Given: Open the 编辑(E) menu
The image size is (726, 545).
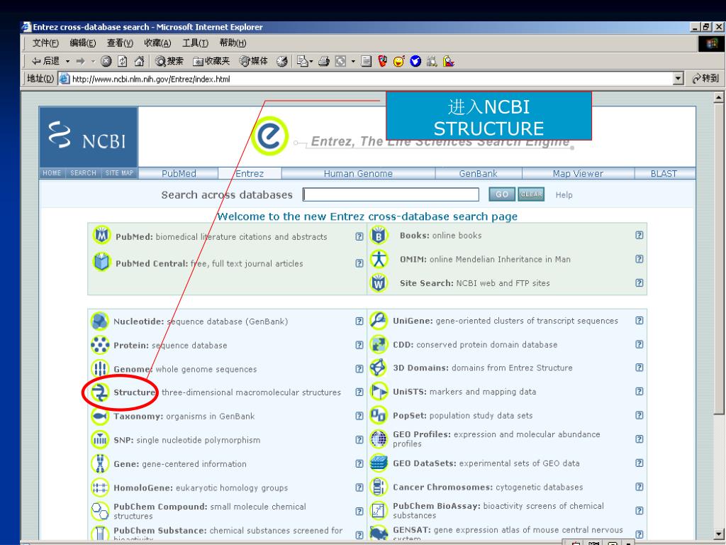Looking at the screenshot, I should tap(83, 43).
